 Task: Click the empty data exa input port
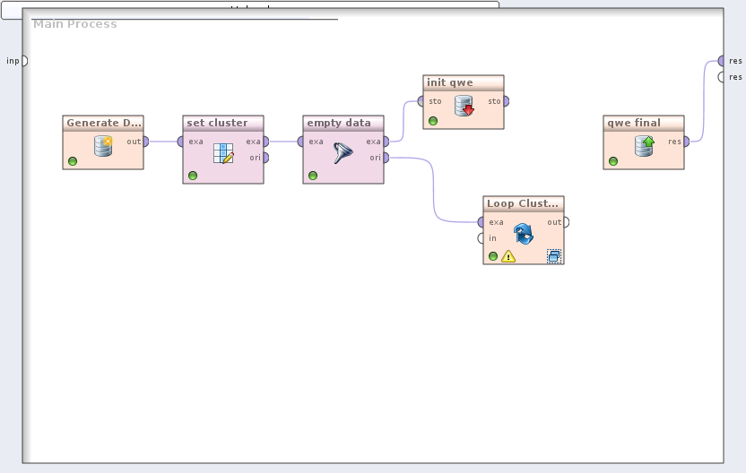[x=300, y=142]
